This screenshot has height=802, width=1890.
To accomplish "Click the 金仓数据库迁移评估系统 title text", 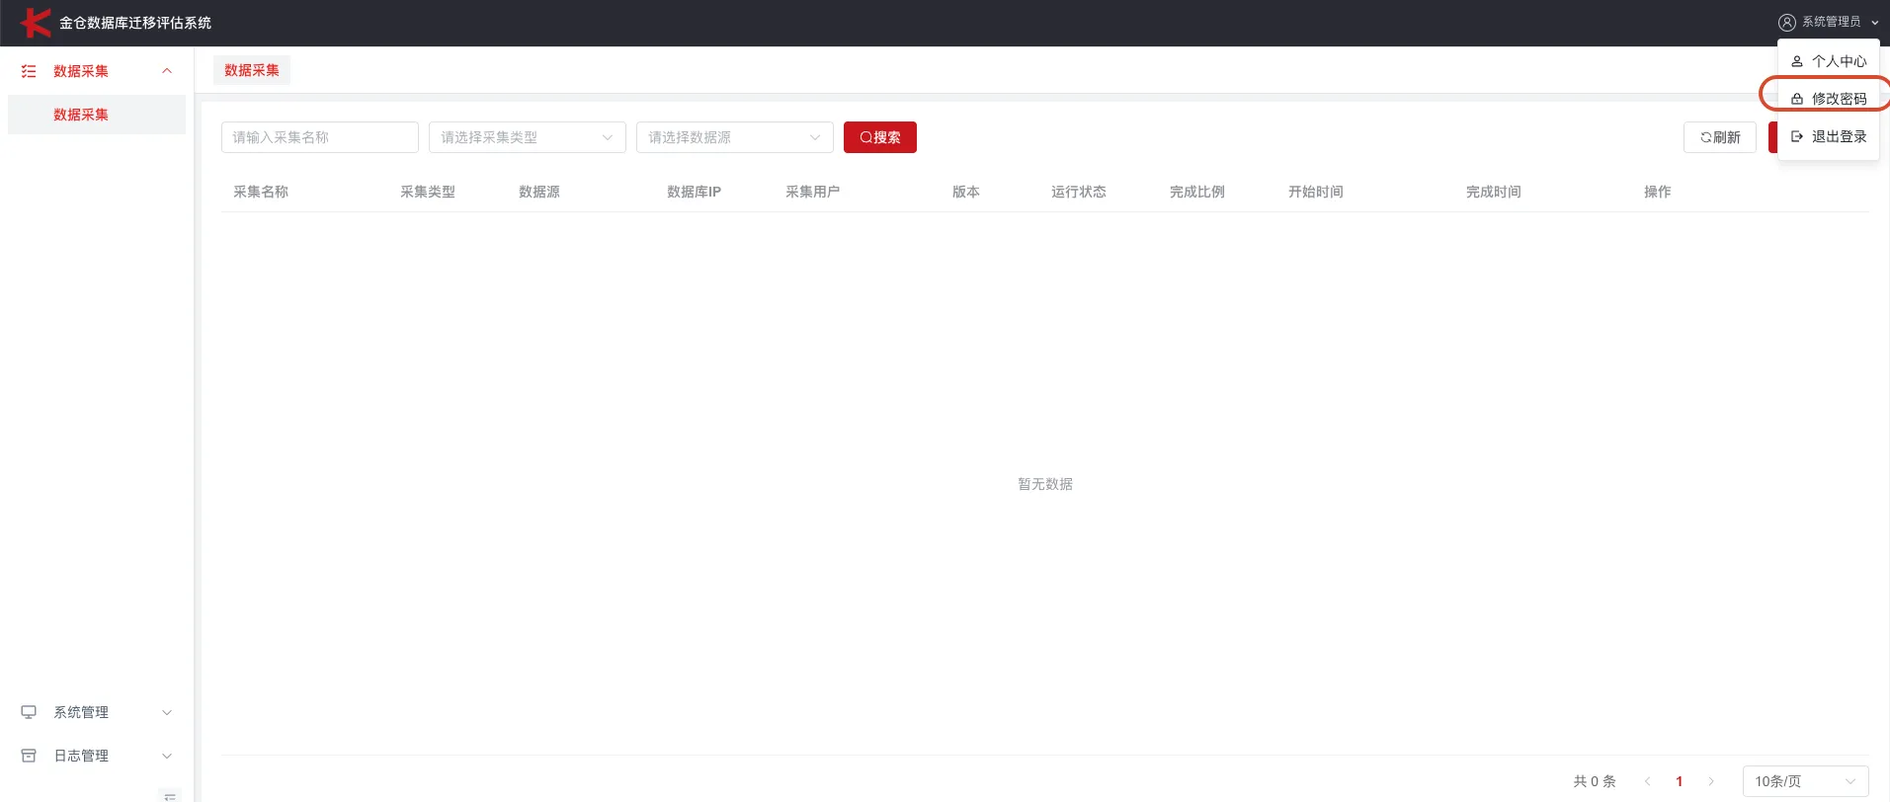I will [135, 23].
